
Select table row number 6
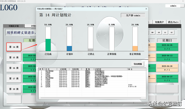(x=92, y=80)
